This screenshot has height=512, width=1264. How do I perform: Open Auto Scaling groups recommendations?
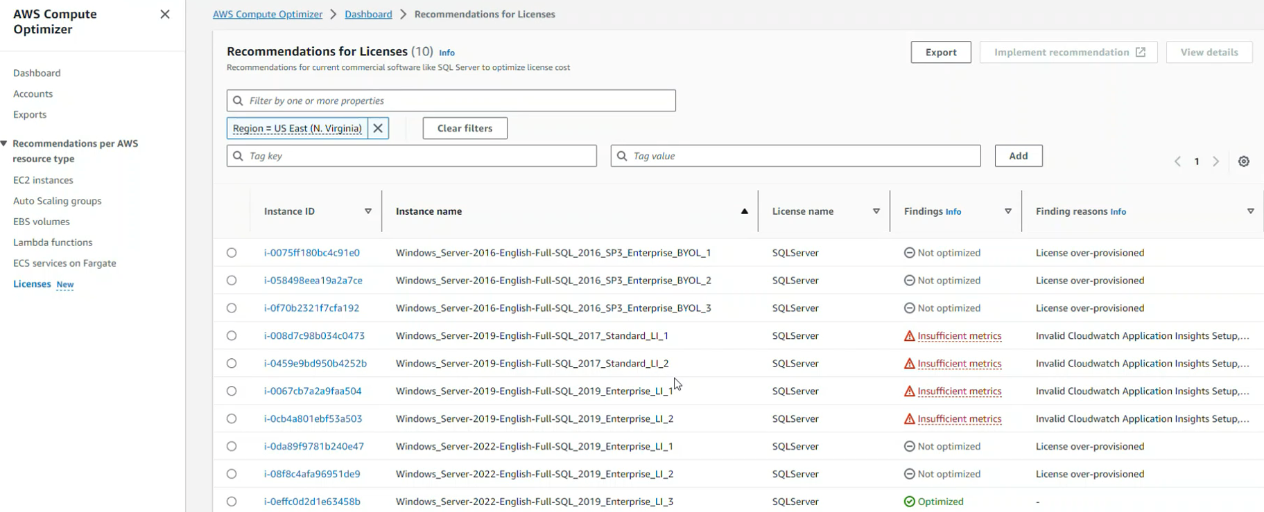click(x=57, y=201)
